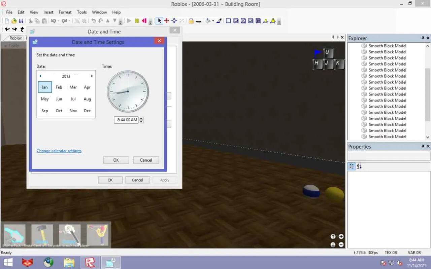This screenshot has height=269, width=431.
Task: Switch to the Roblox document tab
Action: (15, 38)
